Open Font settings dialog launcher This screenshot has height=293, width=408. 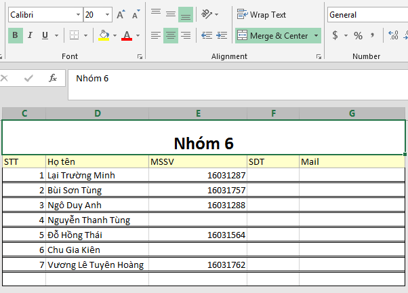point(140,56)
